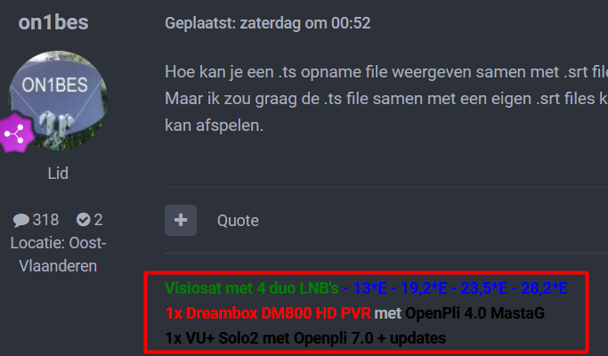The image size is (608, 356).
Task: Click the VU+ Solo2 met Openpli 7.0 line
Action: (305, 338)
